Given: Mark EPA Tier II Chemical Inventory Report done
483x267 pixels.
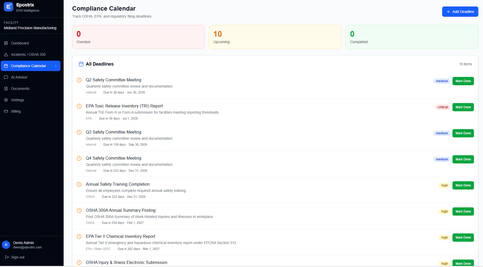Looking at the screenshot, I should pos(463,238).
